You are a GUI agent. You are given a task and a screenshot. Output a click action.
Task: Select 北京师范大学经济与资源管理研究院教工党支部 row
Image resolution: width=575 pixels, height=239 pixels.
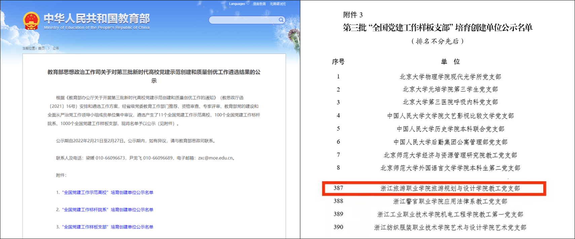click(450, 155)
